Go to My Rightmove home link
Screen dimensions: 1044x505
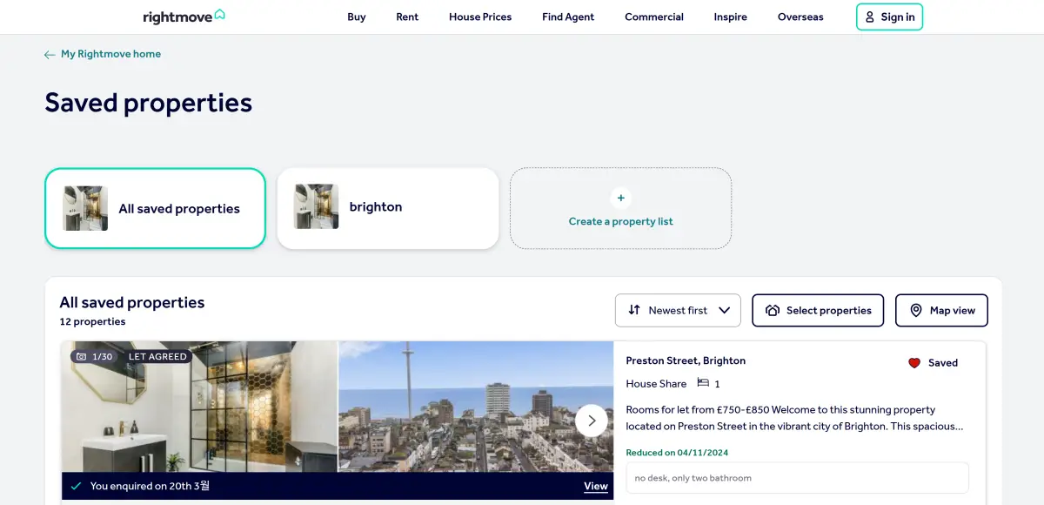click(x=110, y=54)
